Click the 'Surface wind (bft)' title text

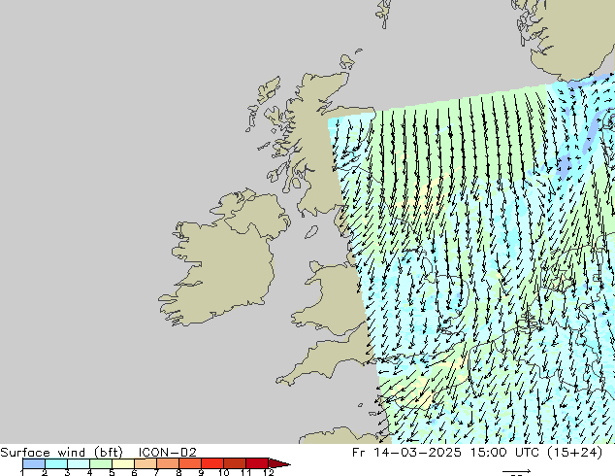click(x=61, y=453)
